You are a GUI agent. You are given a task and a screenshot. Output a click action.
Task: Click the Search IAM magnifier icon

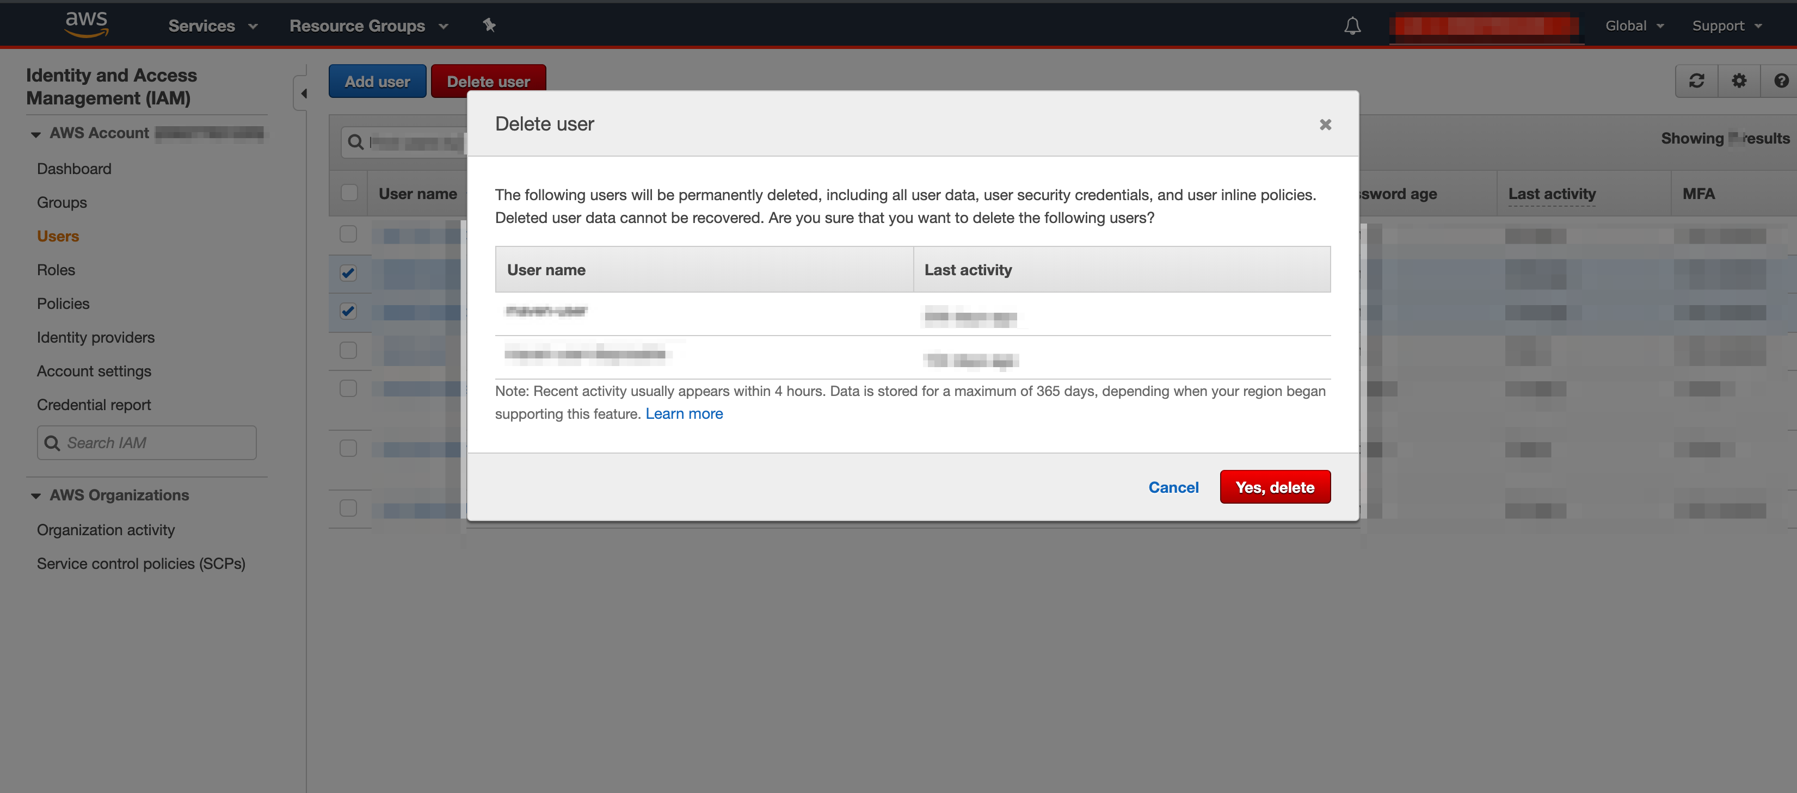52,443
